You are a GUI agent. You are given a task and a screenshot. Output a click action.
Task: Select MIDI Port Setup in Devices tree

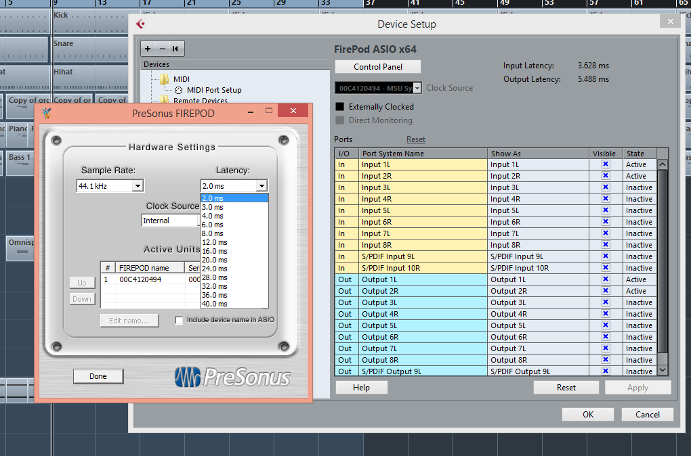214,90
